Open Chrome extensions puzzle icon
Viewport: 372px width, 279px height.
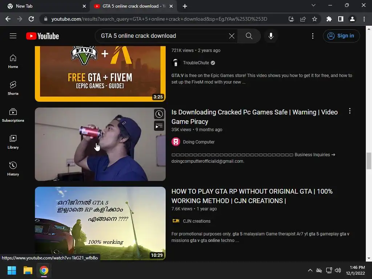point(329,19)
